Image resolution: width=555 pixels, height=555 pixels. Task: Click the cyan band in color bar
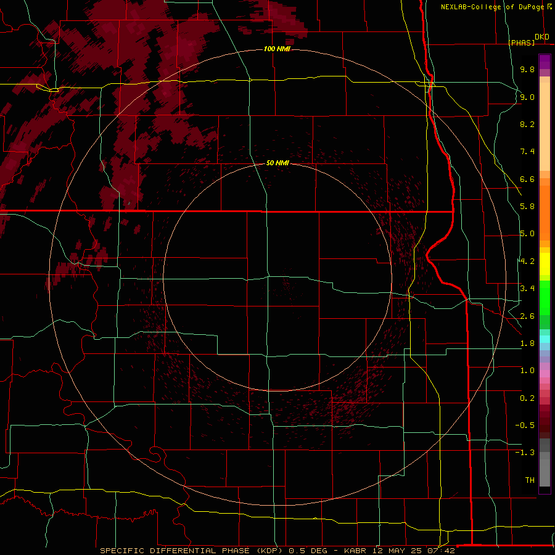coord(545,339)
